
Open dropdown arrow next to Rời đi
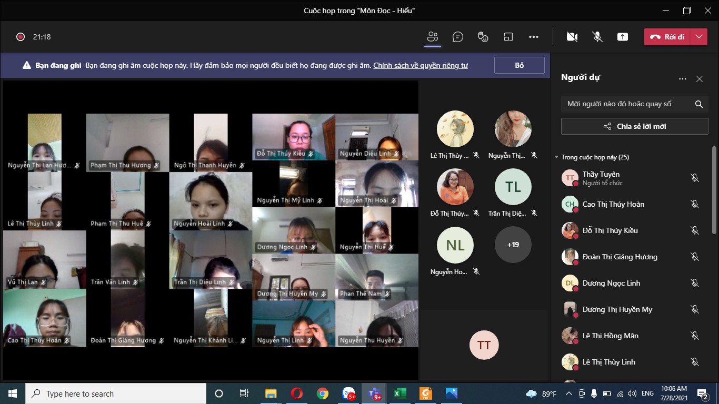(698, 37)
